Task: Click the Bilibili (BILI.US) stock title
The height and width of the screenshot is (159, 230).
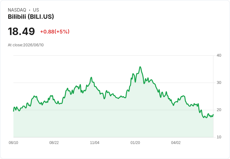Action: (x=31, y=17)
